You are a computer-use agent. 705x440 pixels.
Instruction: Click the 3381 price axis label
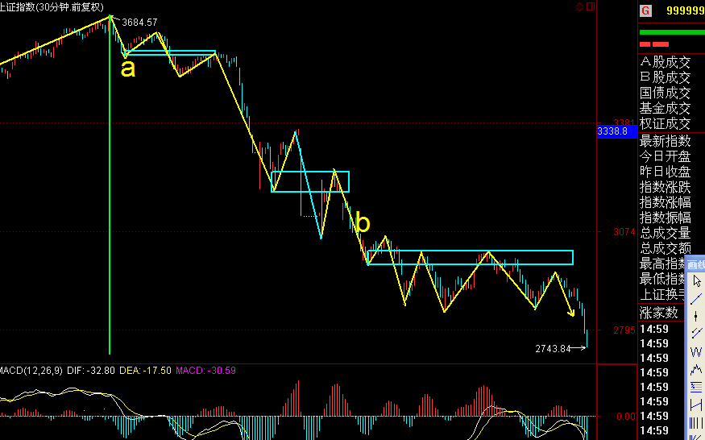[x=624, y=122]
